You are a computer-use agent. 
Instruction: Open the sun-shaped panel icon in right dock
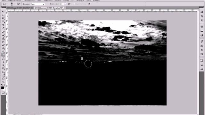pos(202,27)
